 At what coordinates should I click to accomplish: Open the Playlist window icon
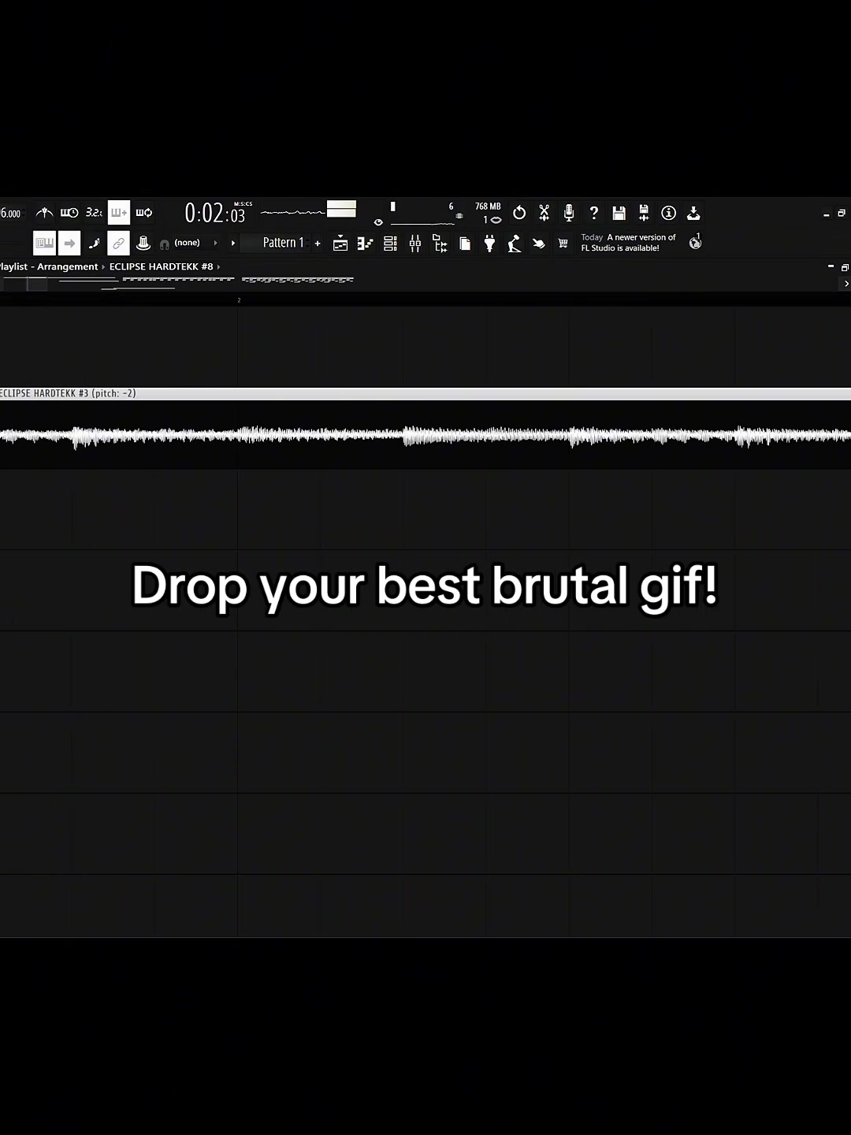point(340,244)
